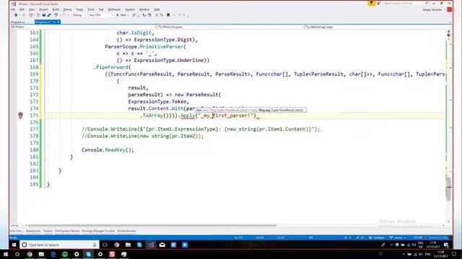Screen dimensions: 462x259
Task: Click the bookmark toolbar icon
Action: [168, 15]
